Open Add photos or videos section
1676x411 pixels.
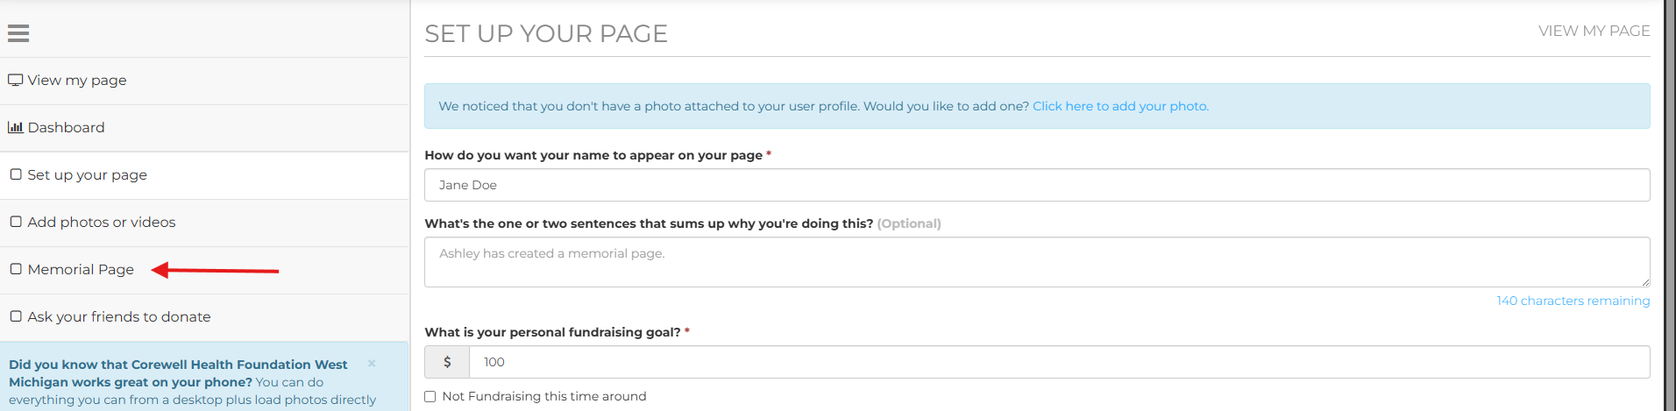(x=102, y=223)
